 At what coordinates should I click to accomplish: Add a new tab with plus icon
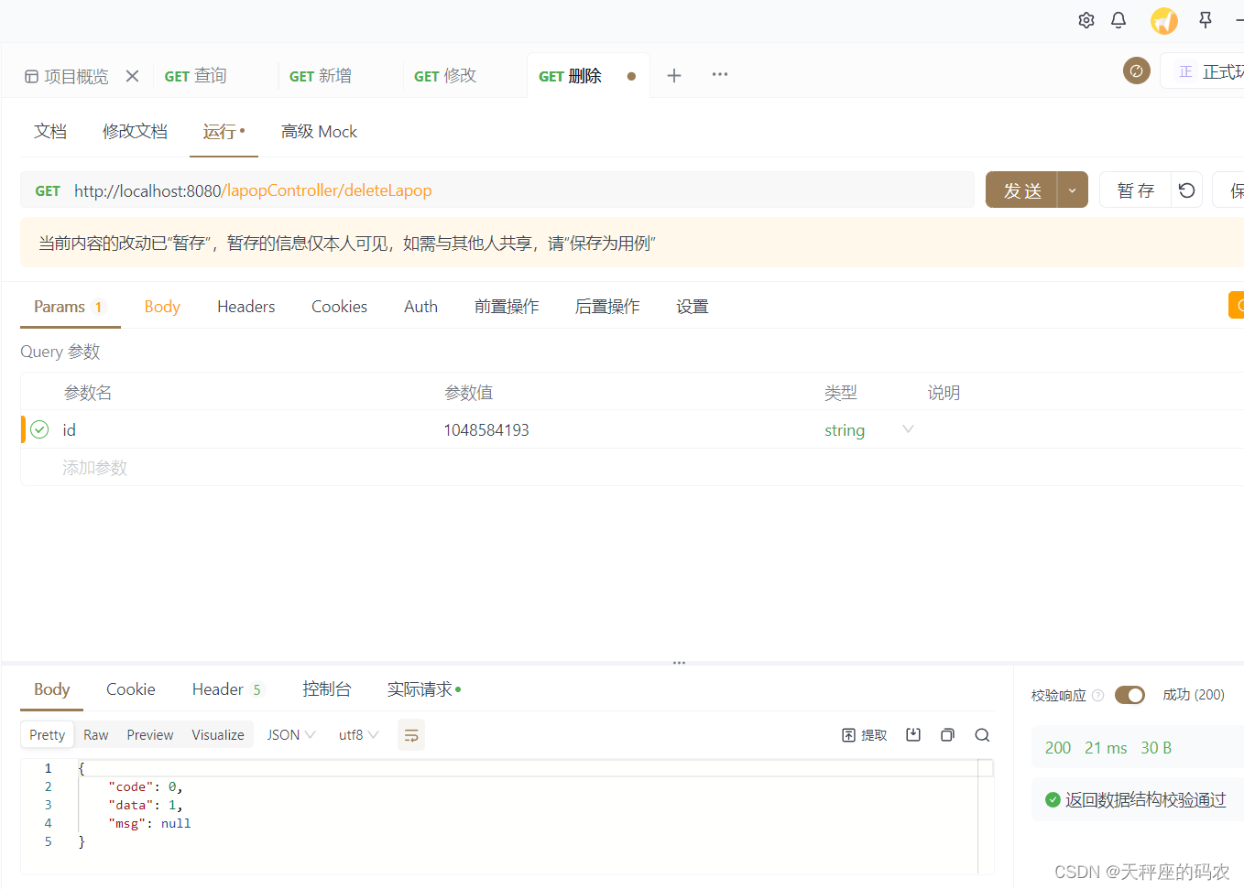[x=674, y=75]
